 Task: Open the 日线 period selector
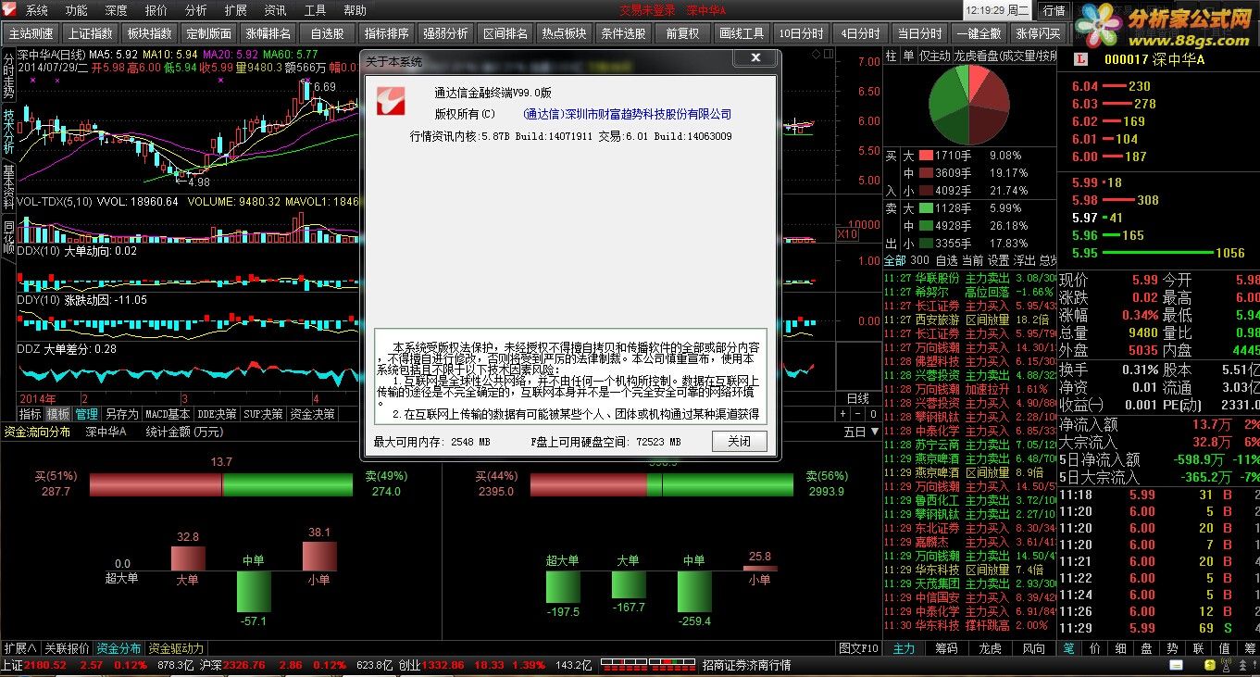(x=858, y=399)
